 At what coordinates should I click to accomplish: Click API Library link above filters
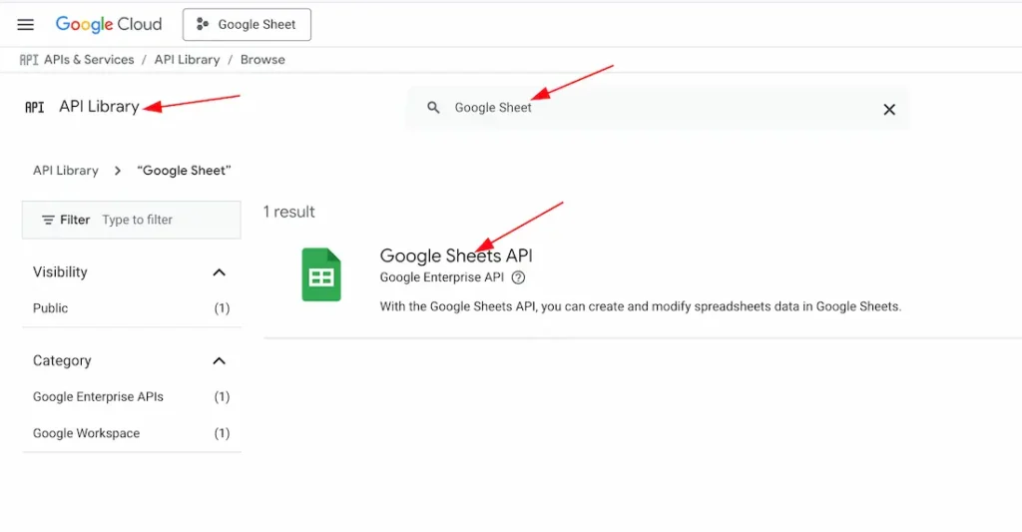(66, 171)
